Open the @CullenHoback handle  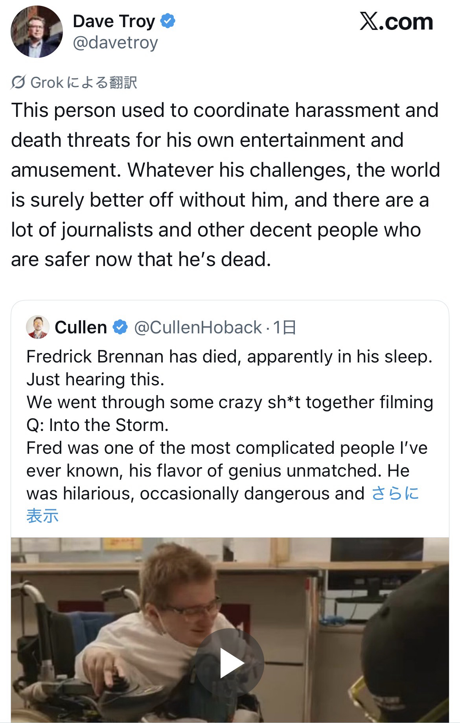click(x=198, y=327)
